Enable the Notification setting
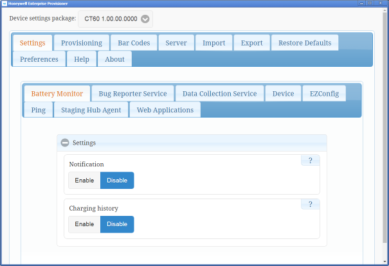The image size is (389, 266). (84, 181)
